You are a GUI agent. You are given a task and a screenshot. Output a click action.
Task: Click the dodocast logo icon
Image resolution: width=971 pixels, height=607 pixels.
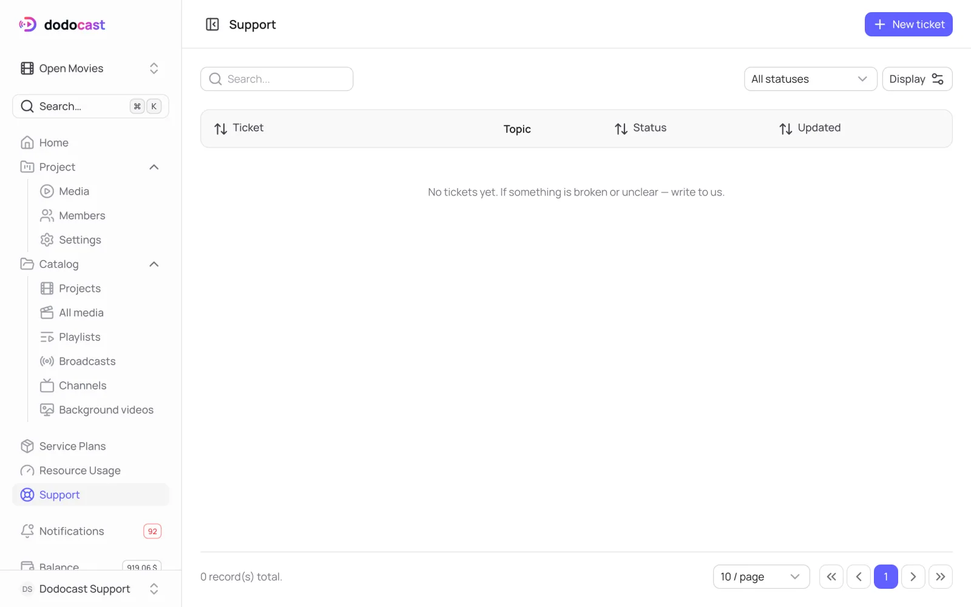click(x=27, y=24)
